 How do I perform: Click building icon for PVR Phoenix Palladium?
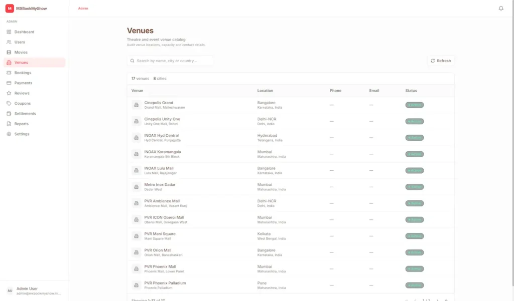136,285
